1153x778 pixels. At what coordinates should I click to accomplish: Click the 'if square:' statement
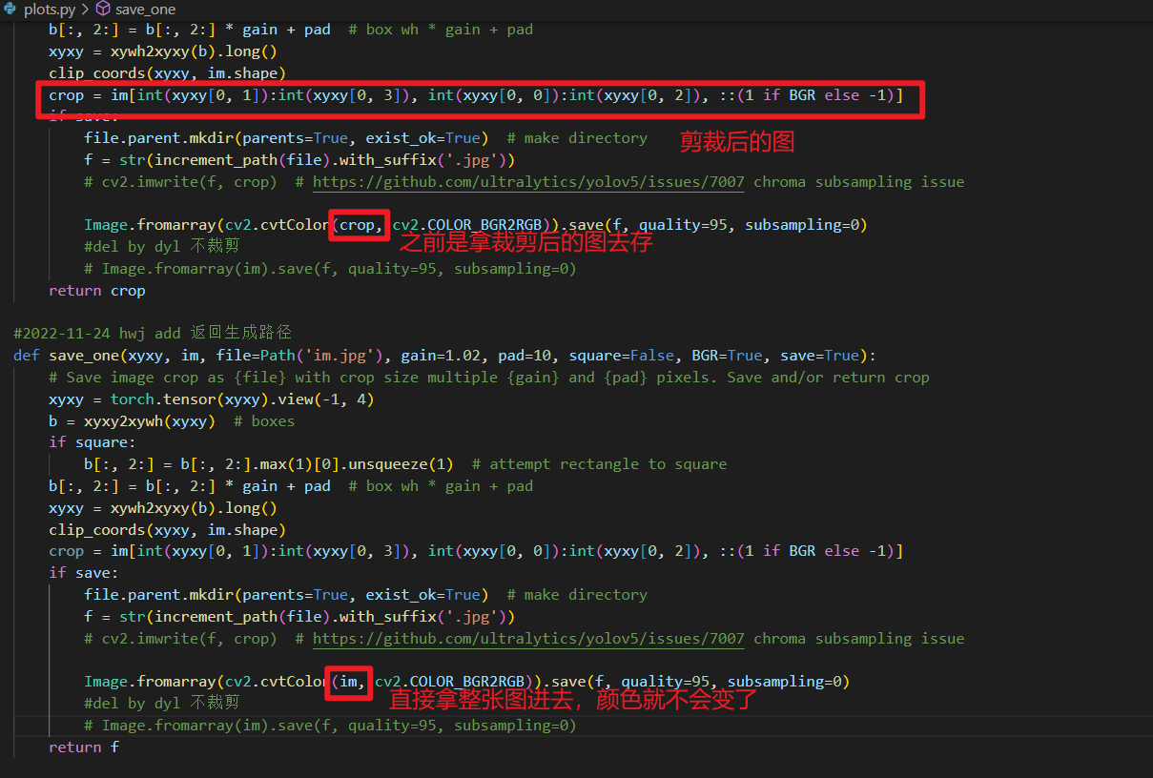[93, 442]
